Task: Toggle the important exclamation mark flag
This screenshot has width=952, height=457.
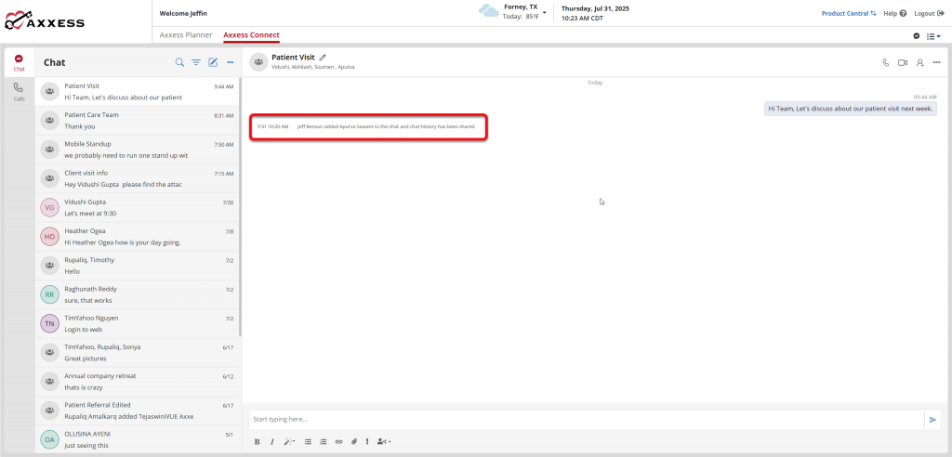Action: 367,441
